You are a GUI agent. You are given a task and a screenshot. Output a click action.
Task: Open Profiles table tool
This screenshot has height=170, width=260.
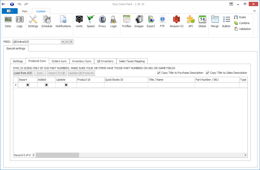pos(126,22)
